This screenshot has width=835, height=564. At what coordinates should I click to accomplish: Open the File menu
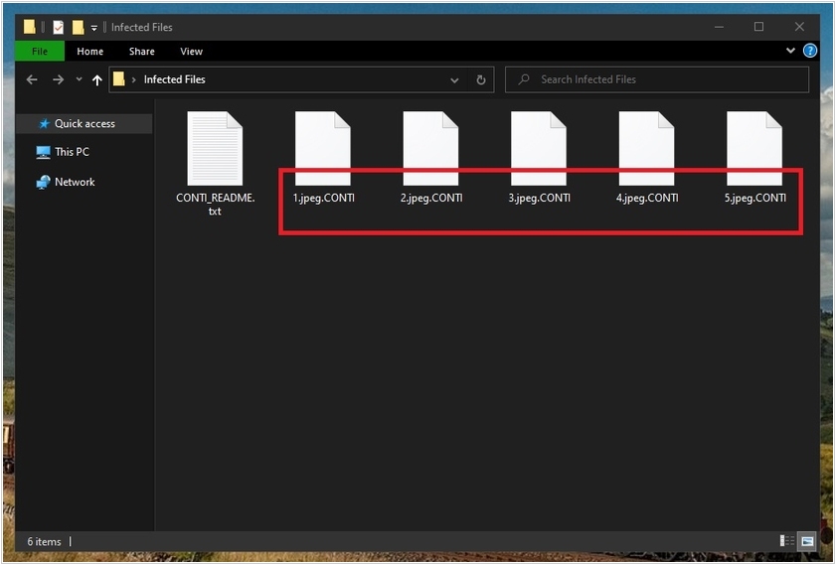point(40,52)
